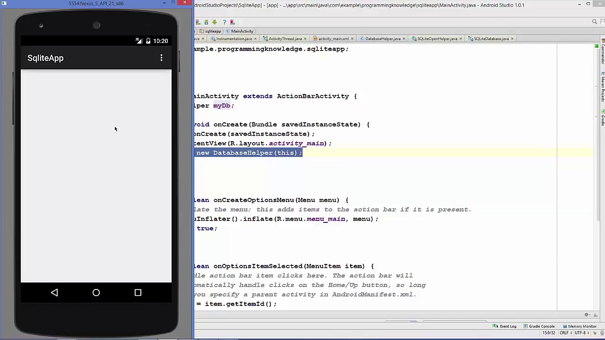Click ActionBarActivity in the class declaration

tap(313, 96)
